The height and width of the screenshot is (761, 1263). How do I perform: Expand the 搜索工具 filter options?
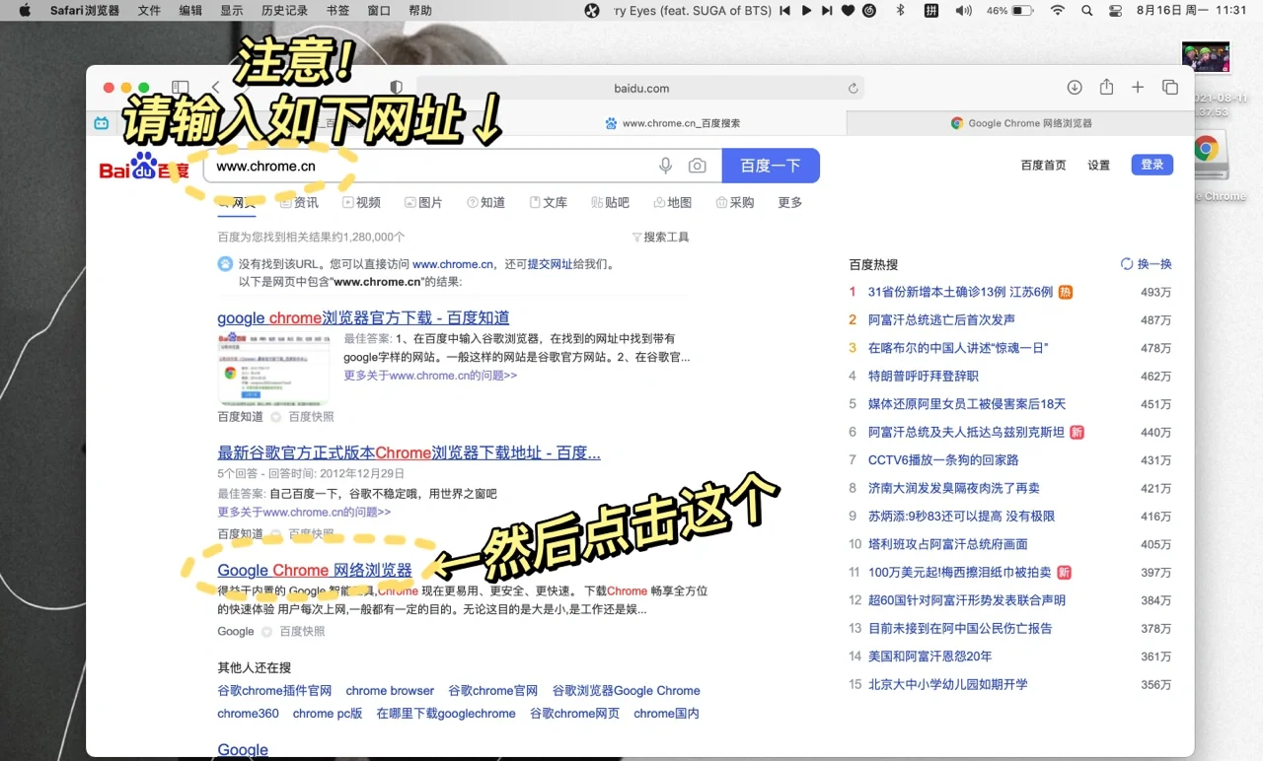[x=660, y=237]
